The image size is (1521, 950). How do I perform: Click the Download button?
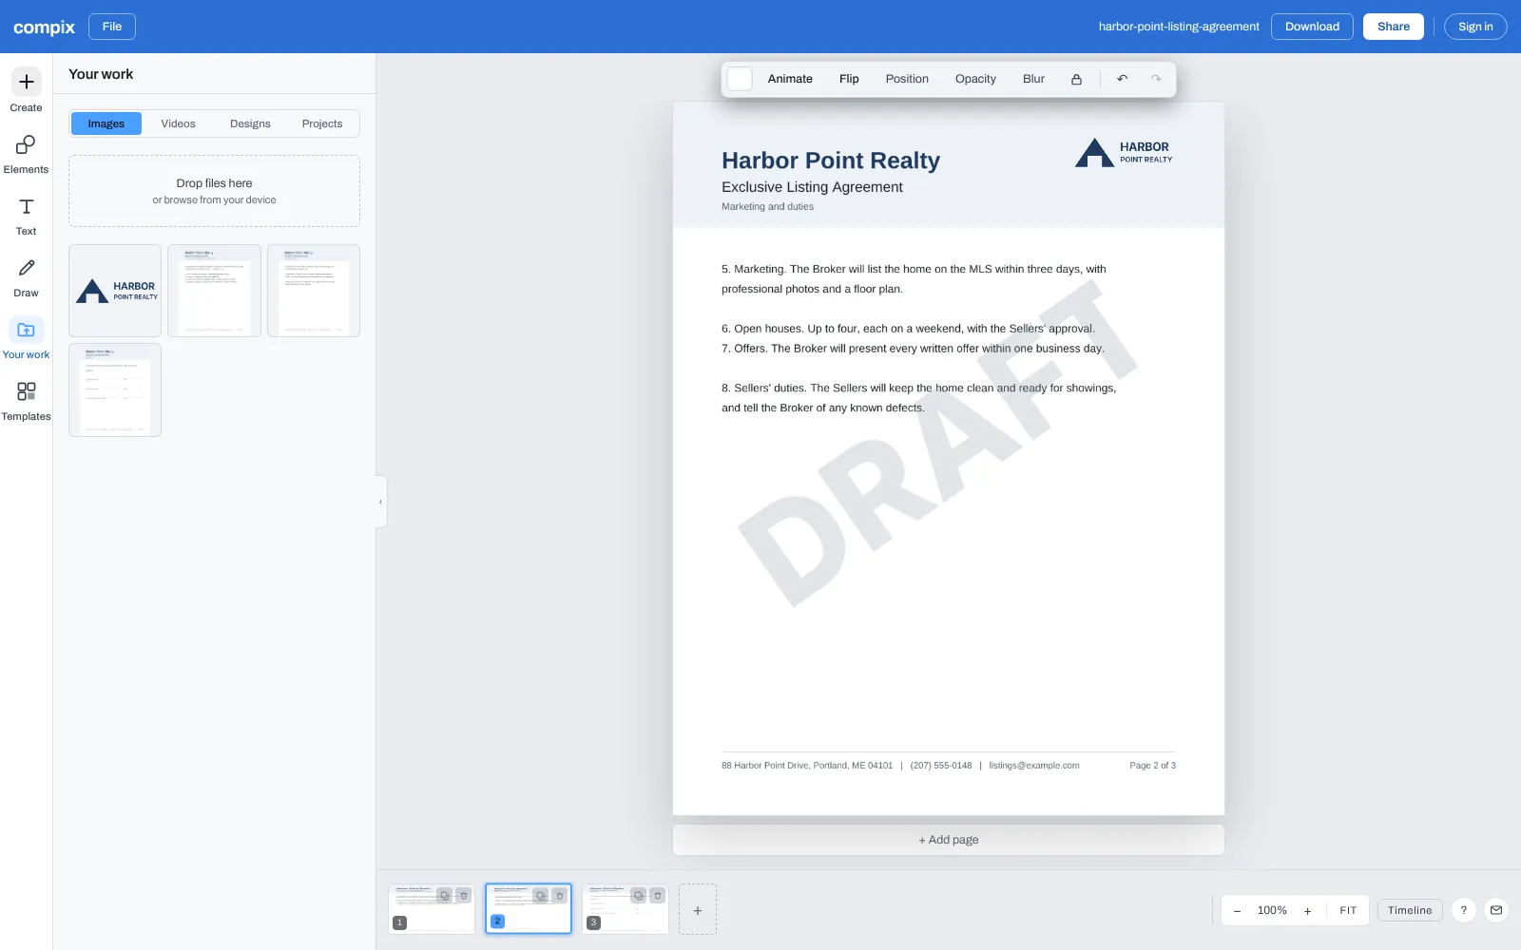tap(1312, 27)
